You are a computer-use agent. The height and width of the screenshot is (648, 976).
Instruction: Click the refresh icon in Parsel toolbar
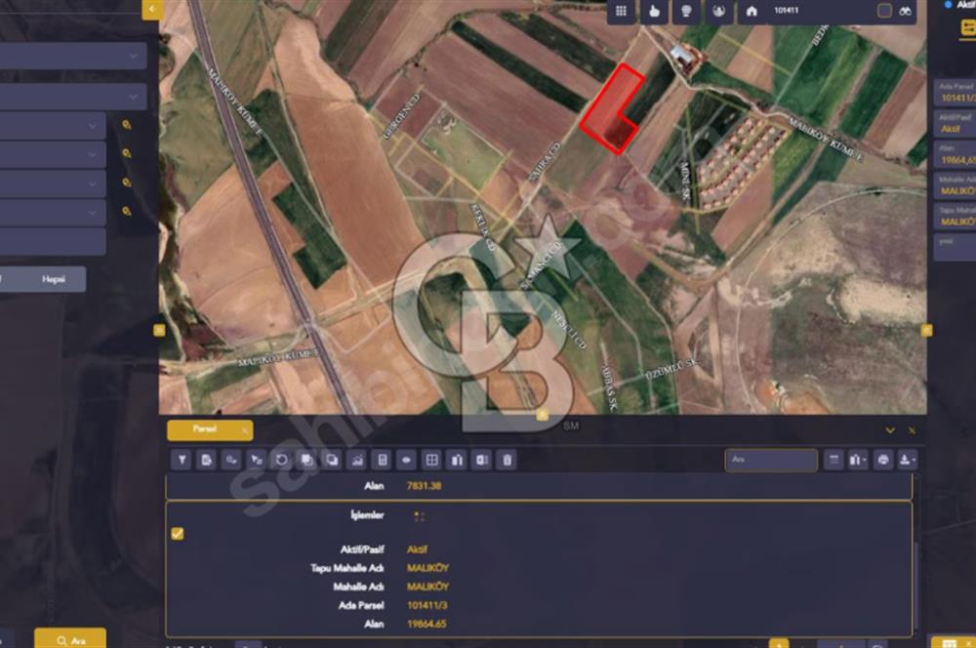click(x=281, y=460)
